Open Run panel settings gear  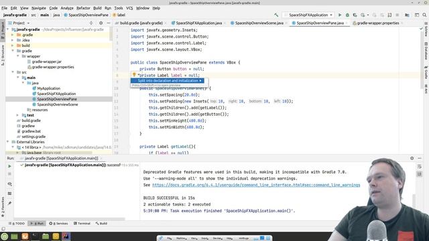pos(412,158)
